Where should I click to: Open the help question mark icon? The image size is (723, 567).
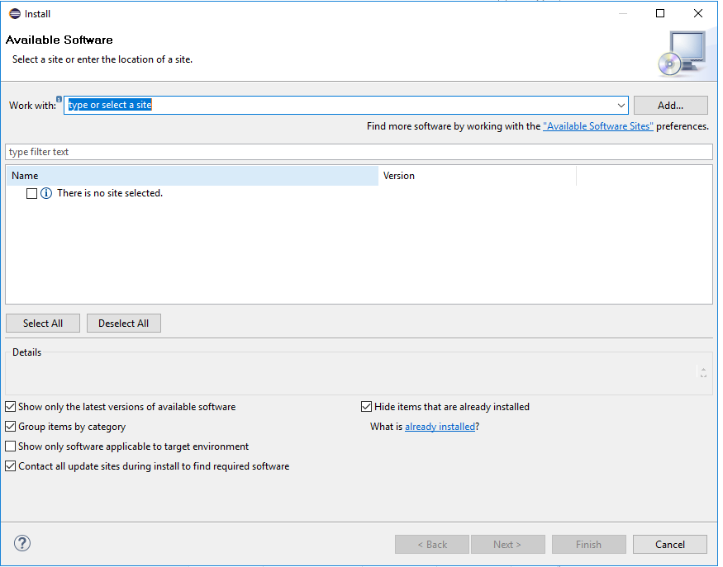click(x=22, y=543)
